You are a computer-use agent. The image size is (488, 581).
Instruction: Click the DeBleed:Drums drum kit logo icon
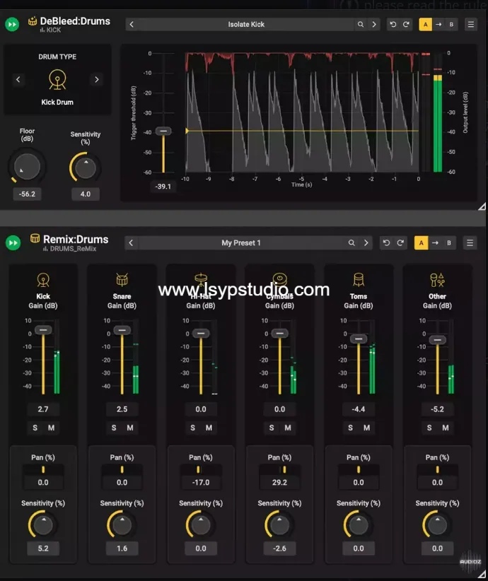pyautogui.click(x=33, y=20)
